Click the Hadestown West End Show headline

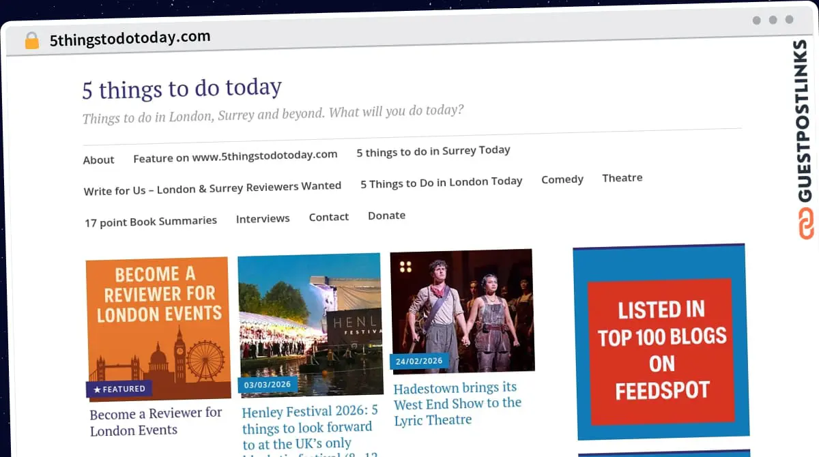click(458, 403)
